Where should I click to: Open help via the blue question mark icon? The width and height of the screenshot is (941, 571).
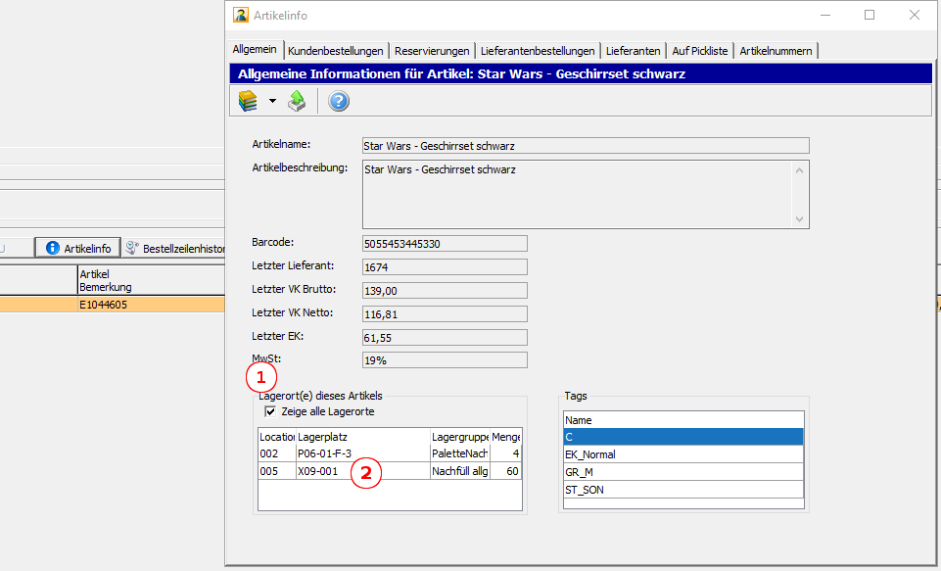tap(339, 101)
